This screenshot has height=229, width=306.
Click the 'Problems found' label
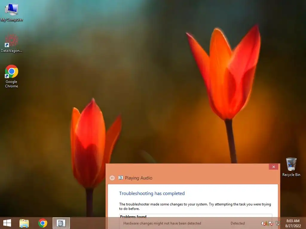click(133, 216)
